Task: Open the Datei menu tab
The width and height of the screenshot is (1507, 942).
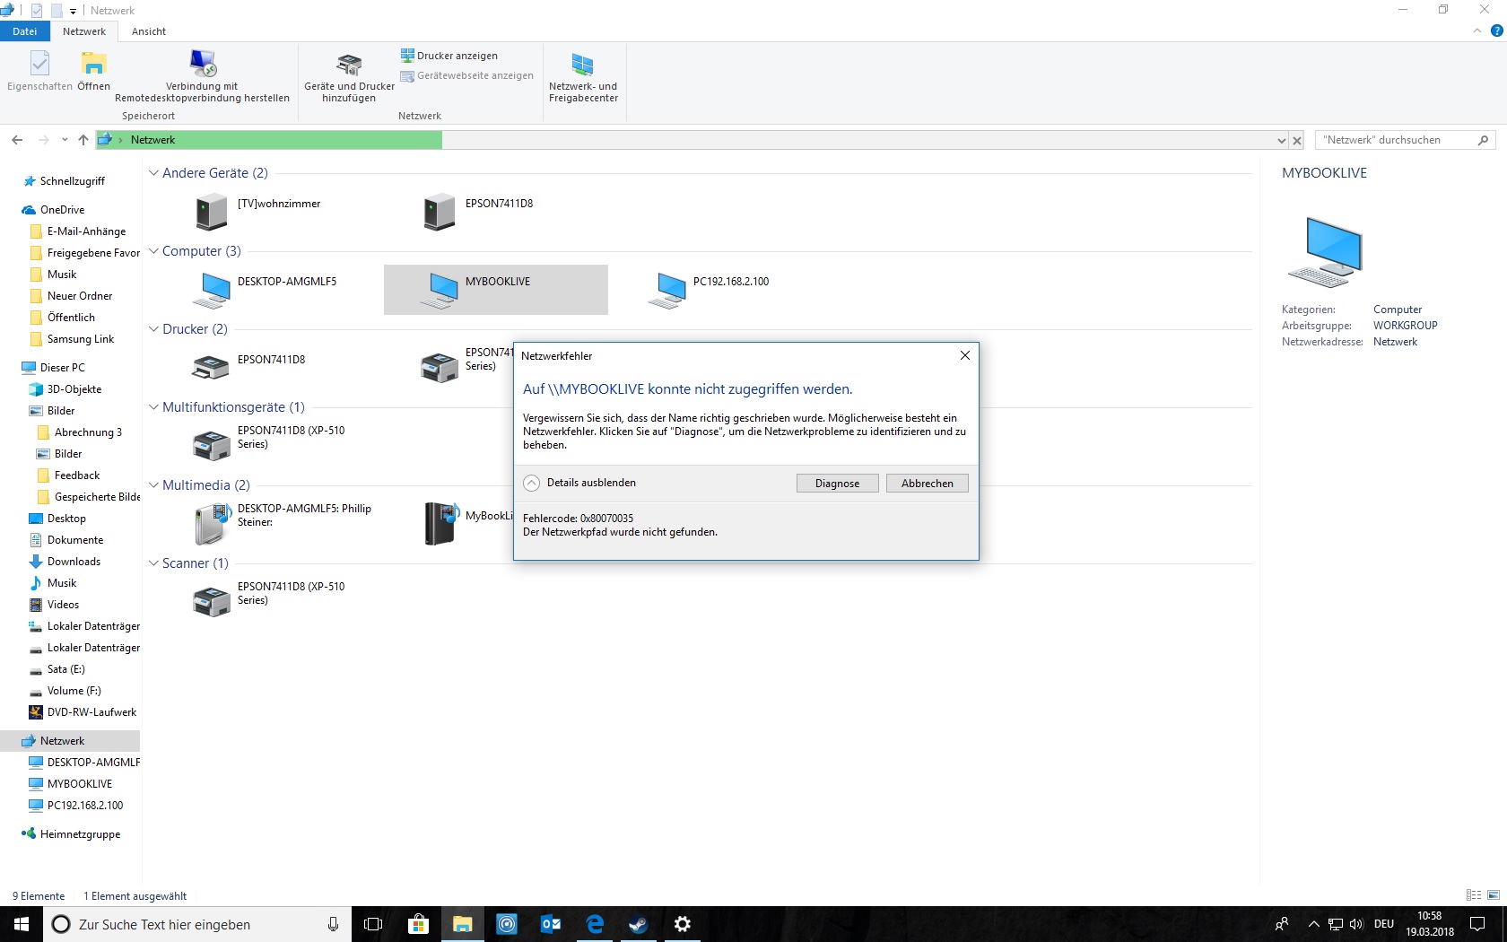Action: point(25,31)
